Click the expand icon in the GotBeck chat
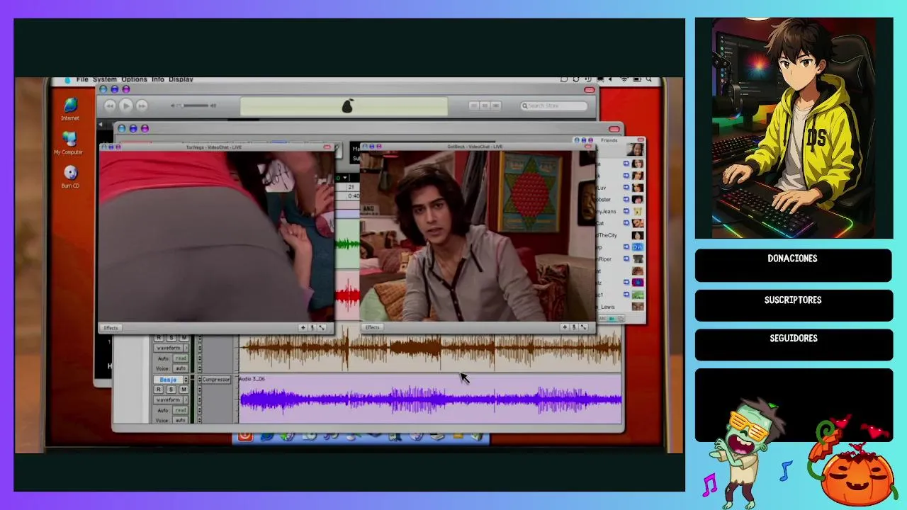Image resolution: width=907 pixels, height=510 pixels. point(583,327)
